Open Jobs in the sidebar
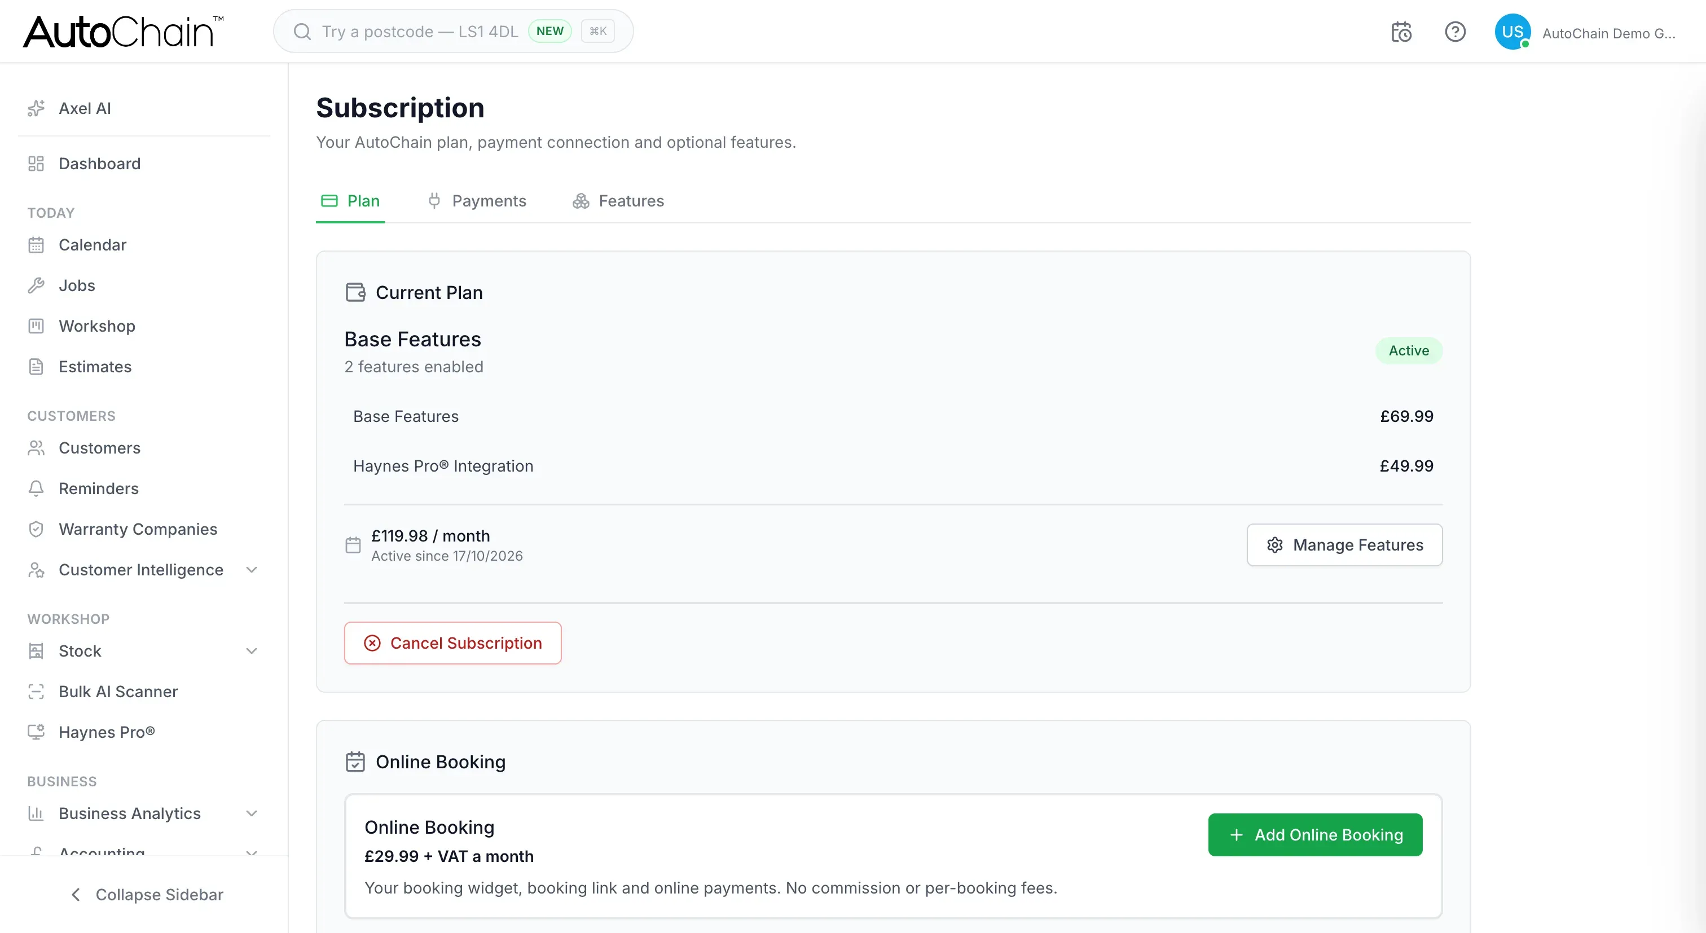Viewport: 1706px width, 933px height. click(144, 285)
